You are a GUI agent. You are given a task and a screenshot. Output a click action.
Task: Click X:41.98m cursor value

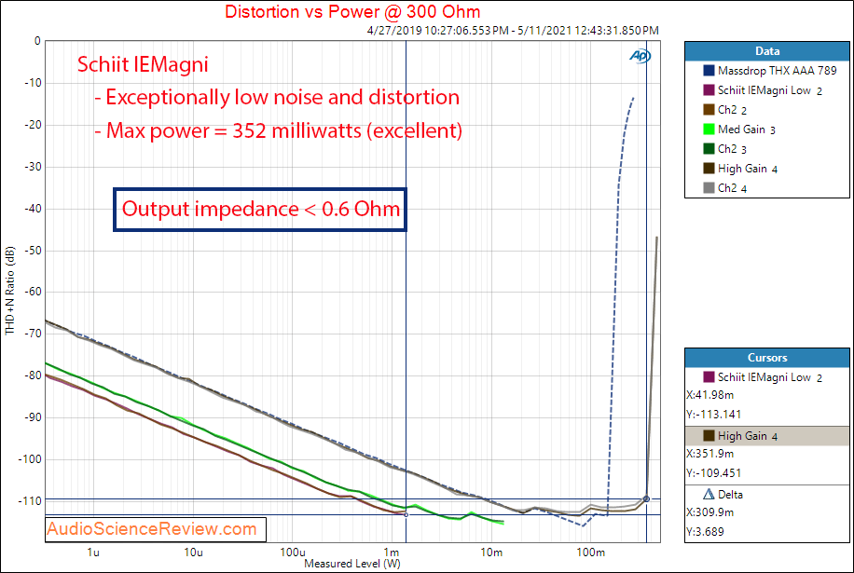[710, 394]
